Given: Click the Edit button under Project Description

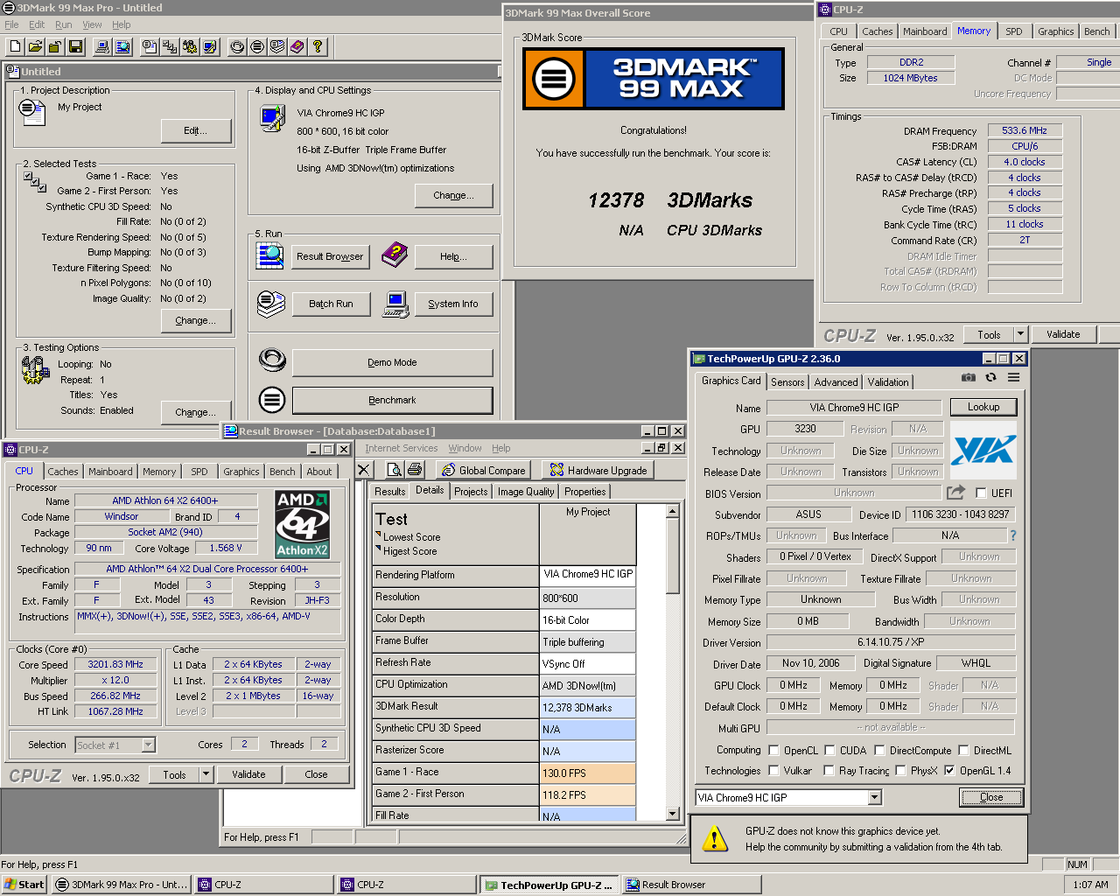Looking at the screenshot, I should [196, 131].
